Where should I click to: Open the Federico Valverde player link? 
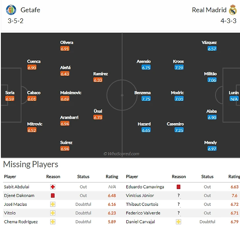click(143, 213)
